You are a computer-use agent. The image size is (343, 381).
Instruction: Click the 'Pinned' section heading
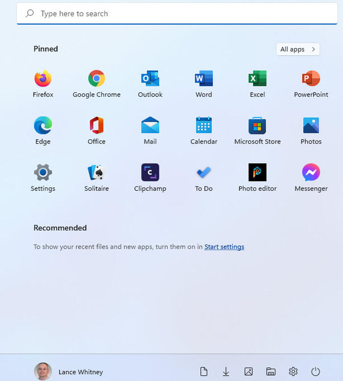45,49
